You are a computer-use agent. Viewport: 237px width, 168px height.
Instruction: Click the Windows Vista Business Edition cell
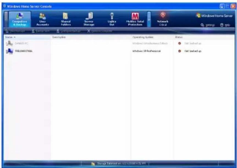[x=150, y=43]
